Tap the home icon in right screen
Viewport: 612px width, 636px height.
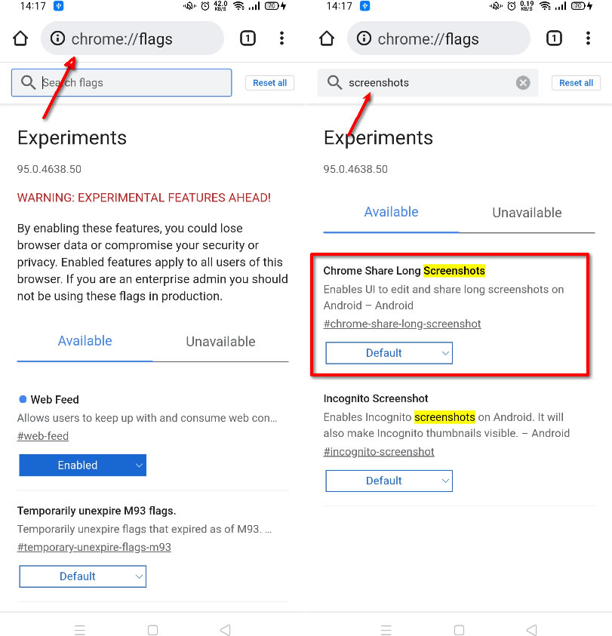point(327,38)
